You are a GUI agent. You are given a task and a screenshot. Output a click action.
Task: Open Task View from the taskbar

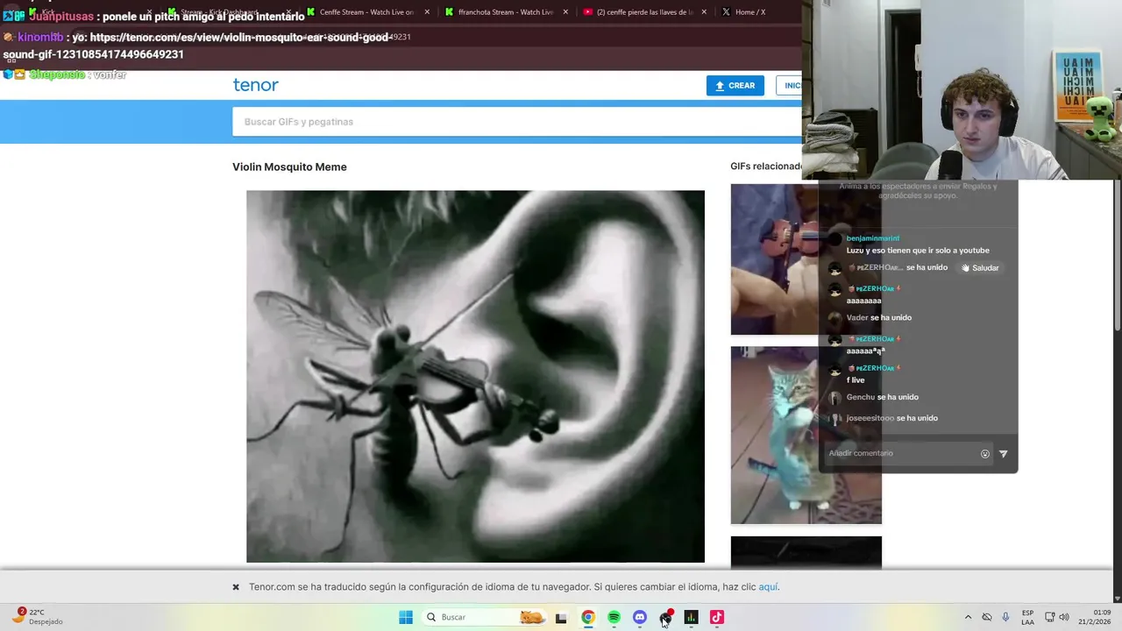[561, 618]
